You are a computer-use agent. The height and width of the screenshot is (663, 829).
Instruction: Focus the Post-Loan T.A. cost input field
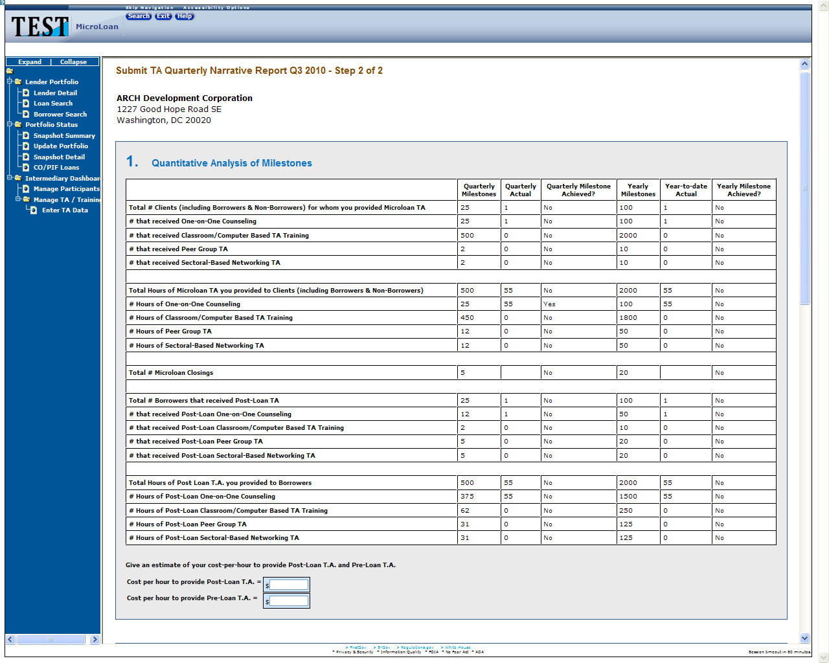pos(289,585)
